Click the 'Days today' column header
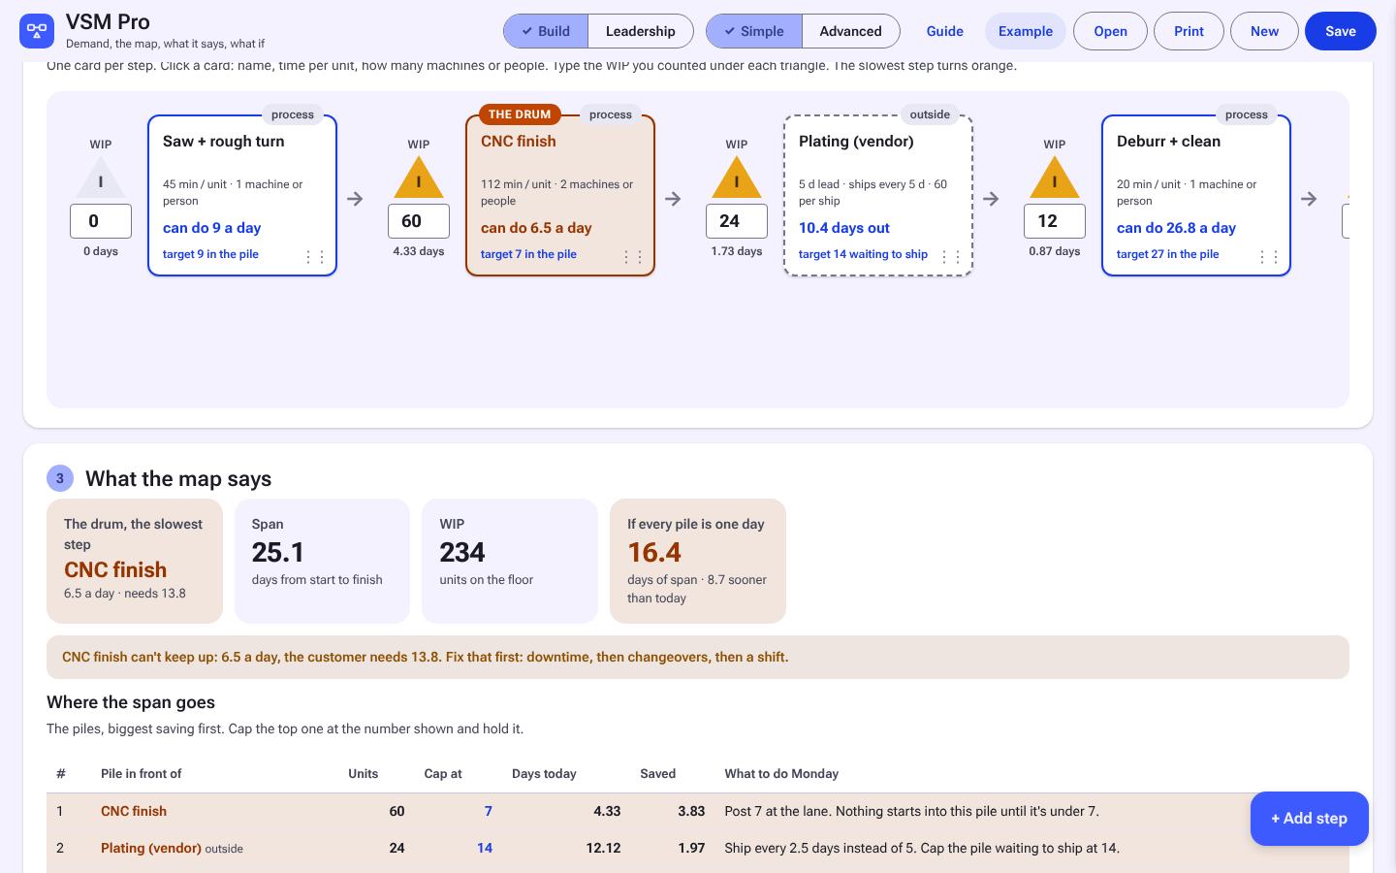 click(544, 774)
